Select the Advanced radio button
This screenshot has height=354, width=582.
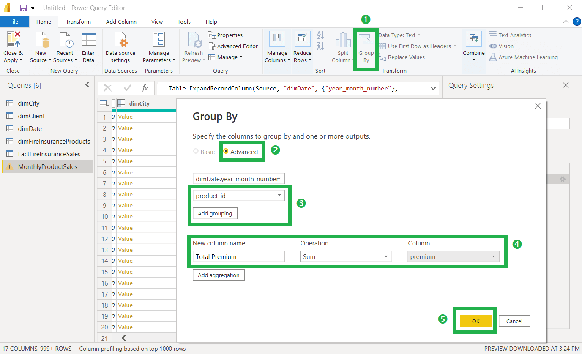click(226, 152)
